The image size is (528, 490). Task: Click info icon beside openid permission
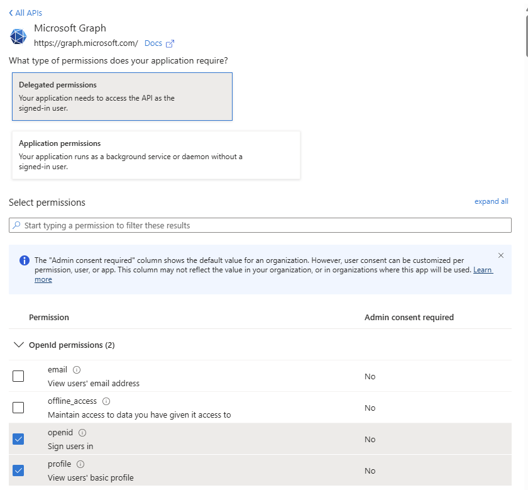82,433
